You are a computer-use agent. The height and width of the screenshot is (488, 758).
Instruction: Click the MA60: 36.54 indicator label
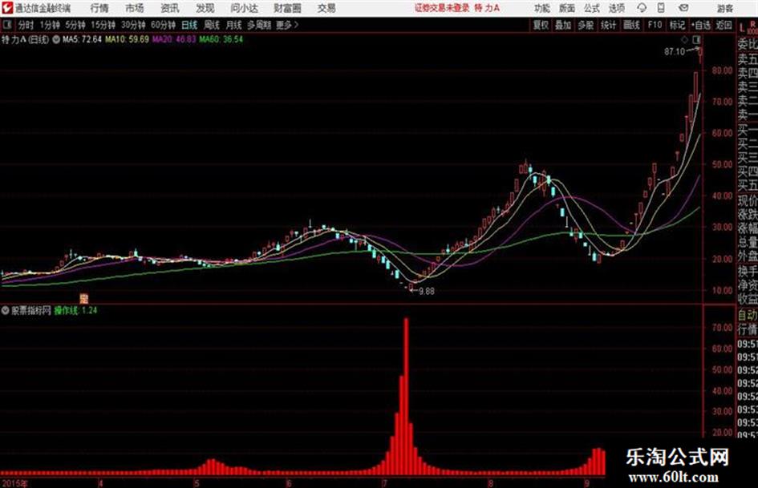tap(221, 39)
